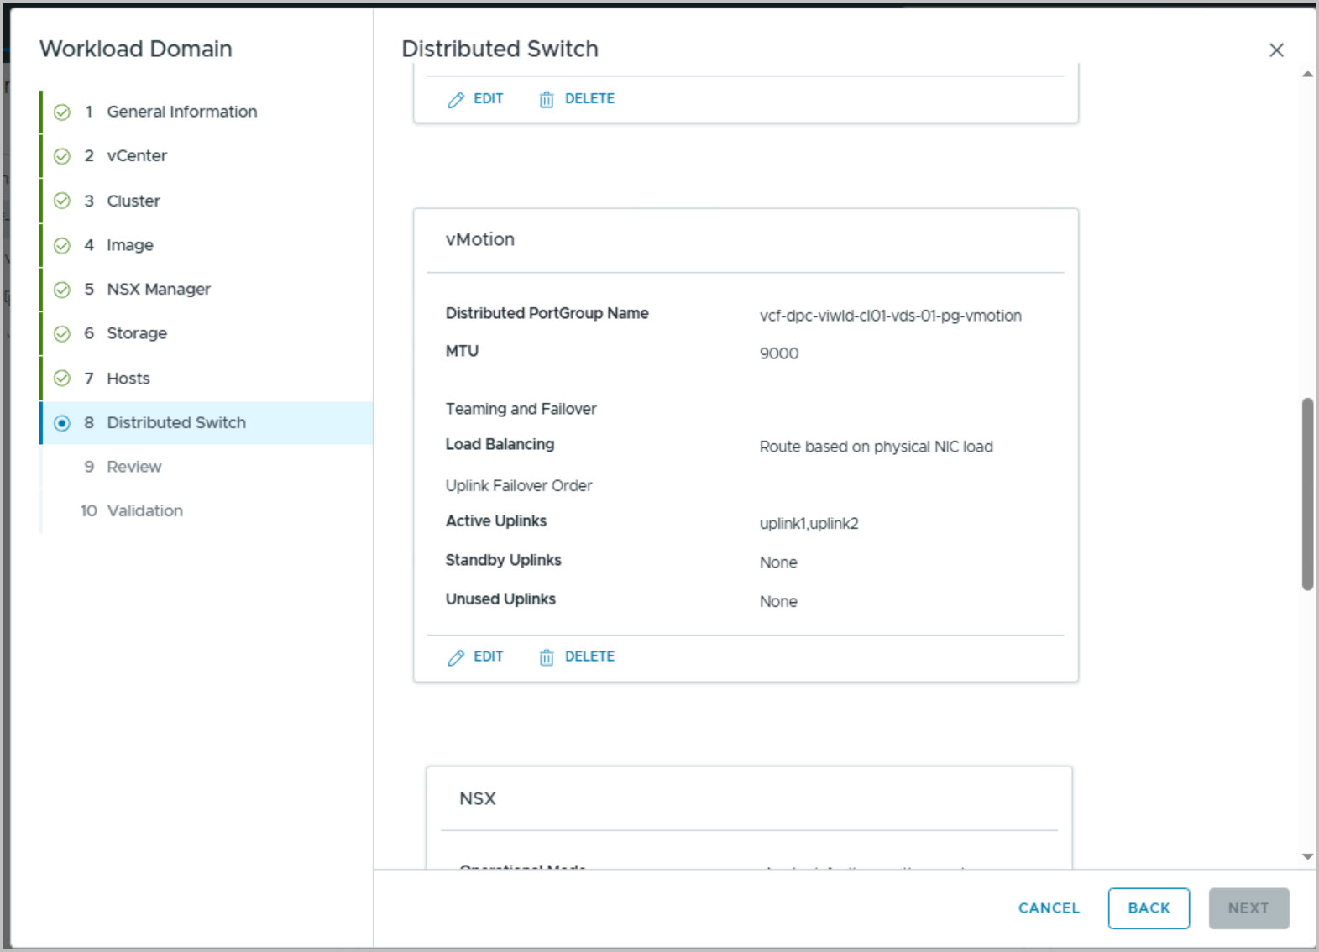Click the green checkmark beside Storage
Viewport: 1319px width, 952px height.
coord(62,334)
